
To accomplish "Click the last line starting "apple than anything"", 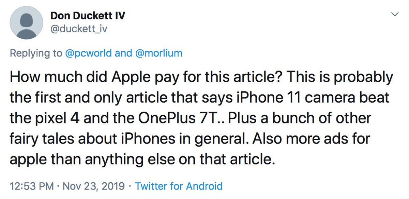I will point(142,160).
